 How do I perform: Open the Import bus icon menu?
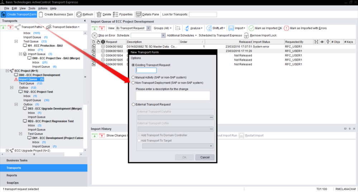[x=237, y=28]
